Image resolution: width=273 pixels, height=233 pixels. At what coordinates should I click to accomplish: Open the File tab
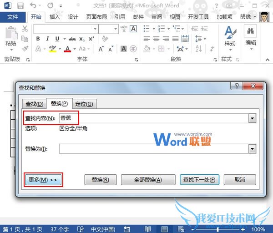(13, 17)
